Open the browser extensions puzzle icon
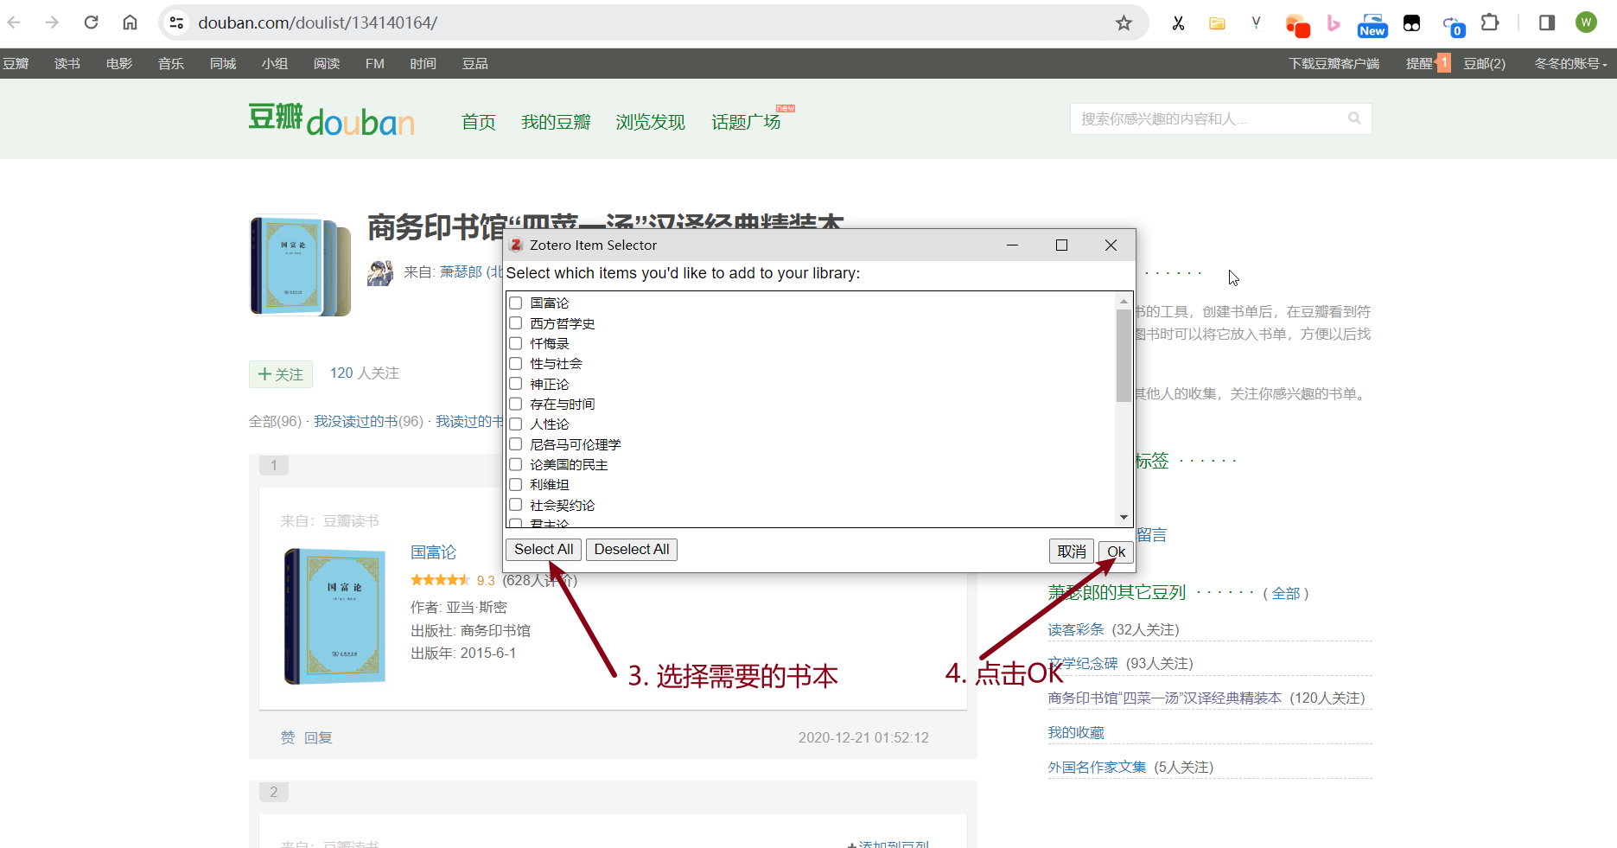Screen dimensions: 1617x848 click(x=1490, y=23)
